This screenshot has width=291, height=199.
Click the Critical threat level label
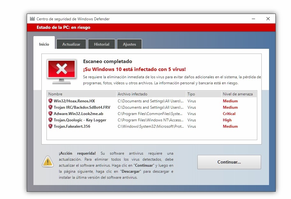pyautogui.click(x=229, y=114)
